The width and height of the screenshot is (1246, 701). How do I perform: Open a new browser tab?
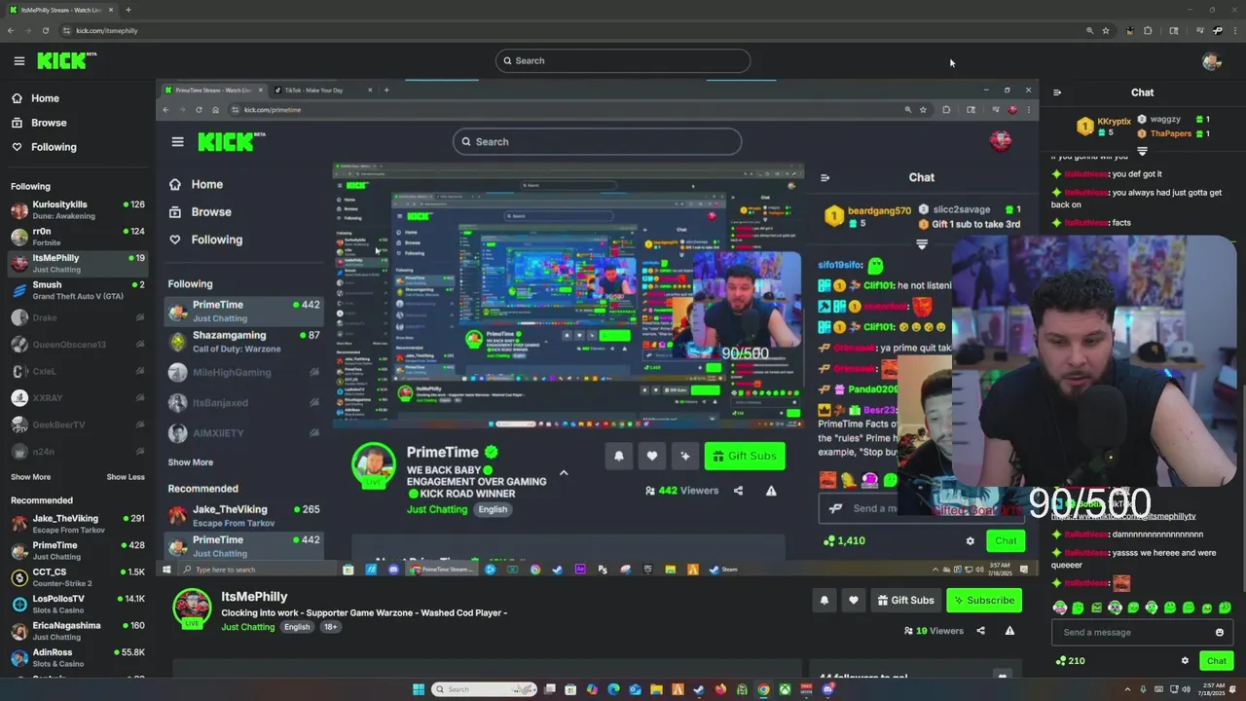pos(128,10)
